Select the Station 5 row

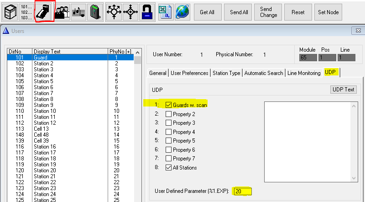pos(71,81)
